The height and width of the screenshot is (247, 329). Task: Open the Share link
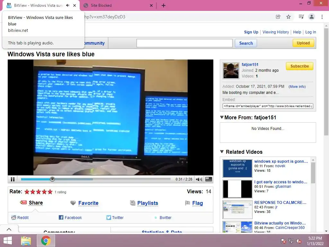coord(36,203)
